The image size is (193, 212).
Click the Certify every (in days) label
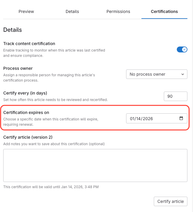click(25, 93)
